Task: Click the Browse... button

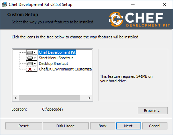Action: click(x=153, y=111)
